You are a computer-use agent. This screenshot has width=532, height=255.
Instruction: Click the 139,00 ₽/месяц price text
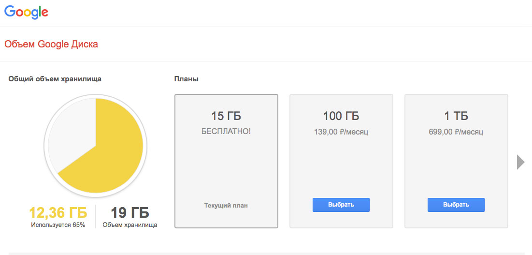(341, 132)
